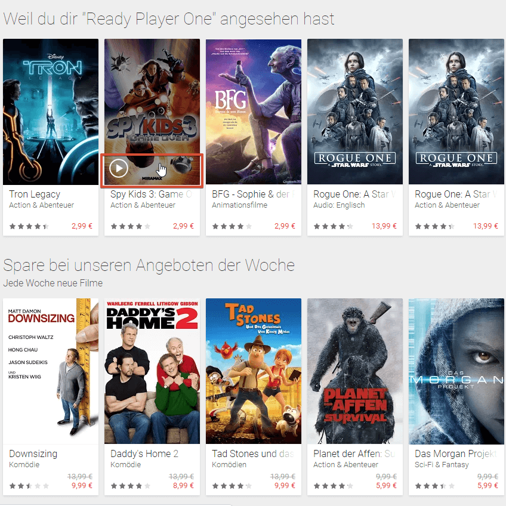This screenshot has width=506, height=506.
Task: Click the Planet der Affen star rating
Action: tap(334, 486)
